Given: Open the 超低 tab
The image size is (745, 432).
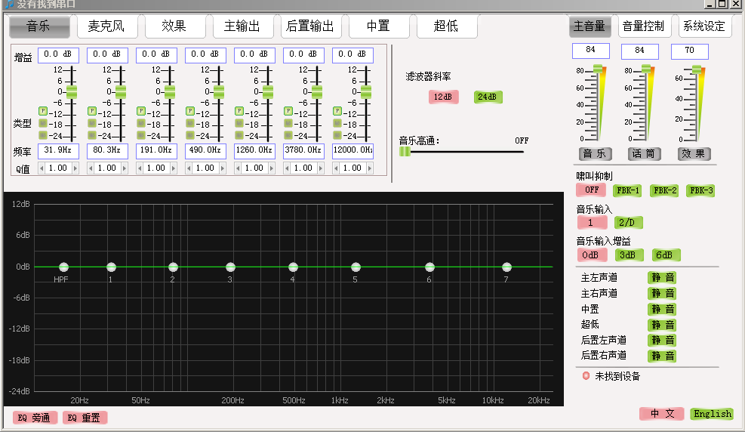Looking at the screenshot, I should point(447,26).
